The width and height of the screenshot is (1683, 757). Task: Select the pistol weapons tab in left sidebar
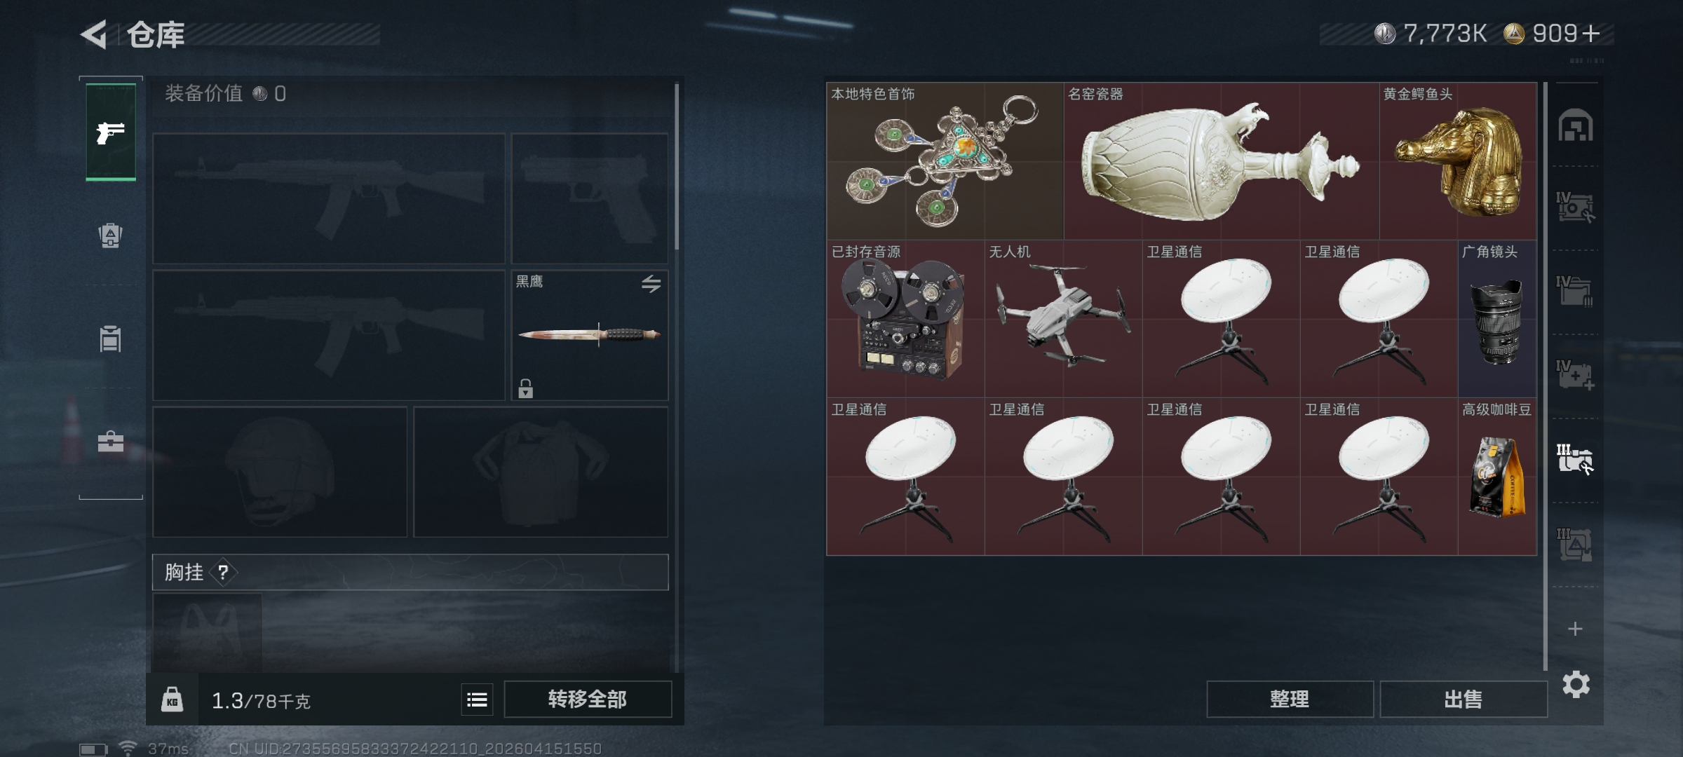click(111, 132)
